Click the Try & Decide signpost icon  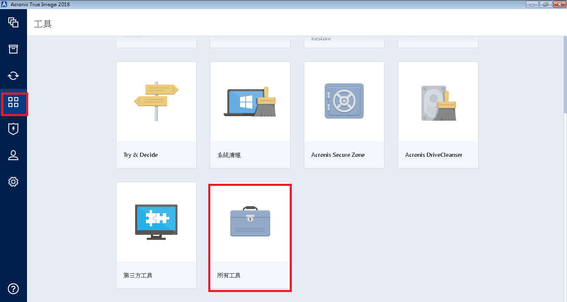(x=156, y=101)
